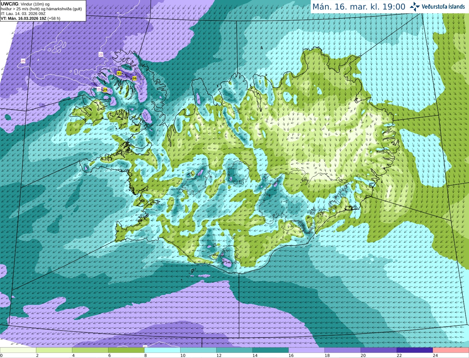469x358 pixels.
Task: Click the 'Veðurstofa Íslands' wordmark text
Action: pyautogui.click(x=443, y=7)
